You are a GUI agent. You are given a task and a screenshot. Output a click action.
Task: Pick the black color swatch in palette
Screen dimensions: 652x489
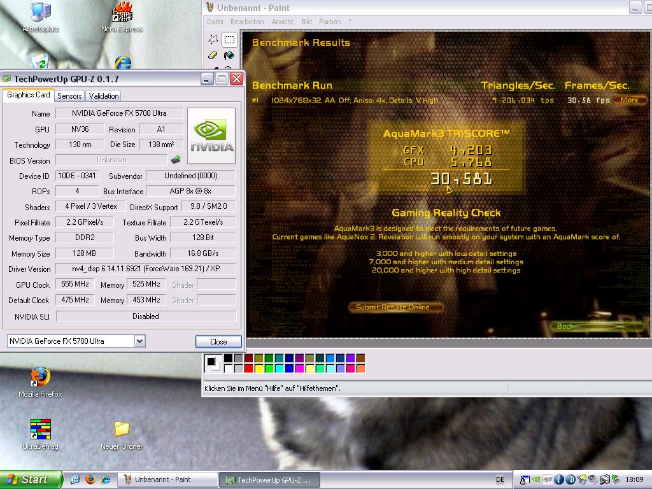point(229,358)
